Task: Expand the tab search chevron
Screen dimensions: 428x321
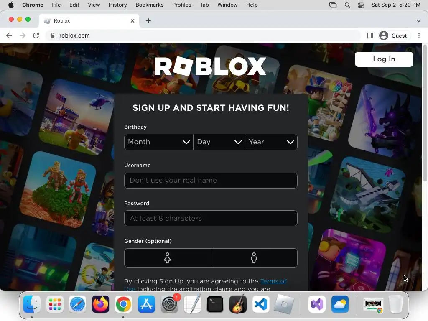Action: 419,21
